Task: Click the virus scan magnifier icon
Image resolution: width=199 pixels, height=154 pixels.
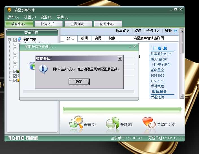Action: [76, 122]
